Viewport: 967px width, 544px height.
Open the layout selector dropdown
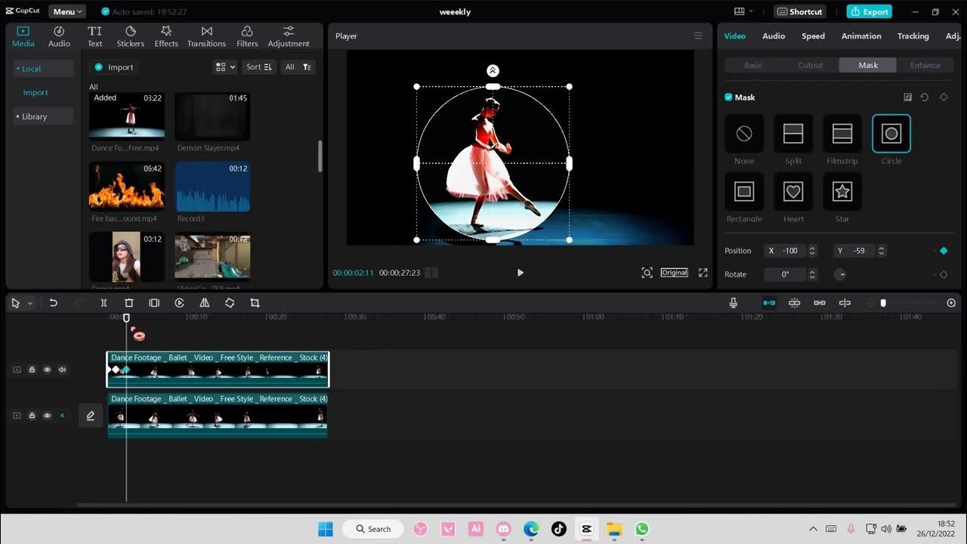pos(743,11)
